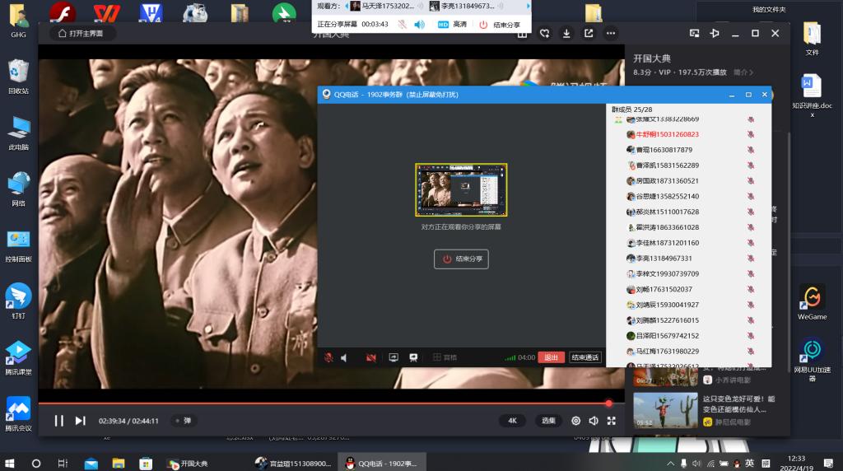Pause the video with the pause button
This screenshot has height=471, width=843.
(59, 421)
